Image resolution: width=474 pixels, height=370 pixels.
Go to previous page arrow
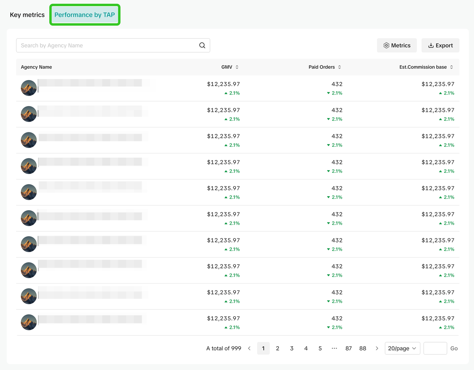[249, 348]
